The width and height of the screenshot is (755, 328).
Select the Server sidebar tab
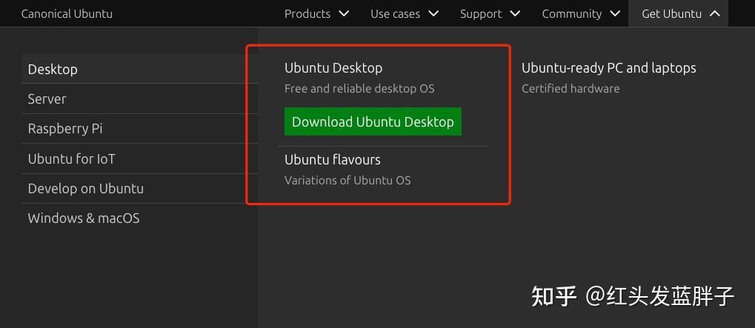pyautogui.click(x=47, y=99)
